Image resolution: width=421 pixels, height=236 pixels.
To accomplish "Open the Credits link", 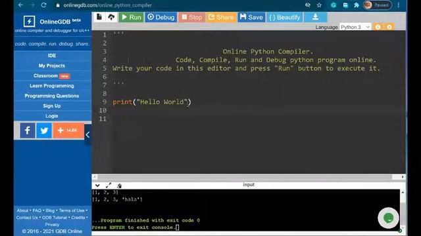I will pos(78,218).
